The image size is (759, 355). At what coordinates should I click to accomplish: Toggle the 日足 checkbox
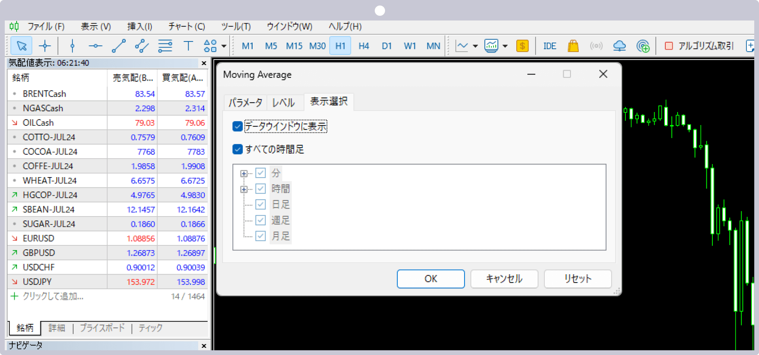click(261, 204)
